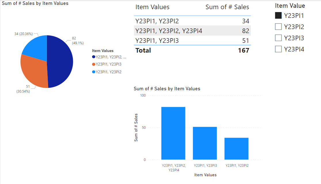Click the Item Value slicer title

[290, 6]
